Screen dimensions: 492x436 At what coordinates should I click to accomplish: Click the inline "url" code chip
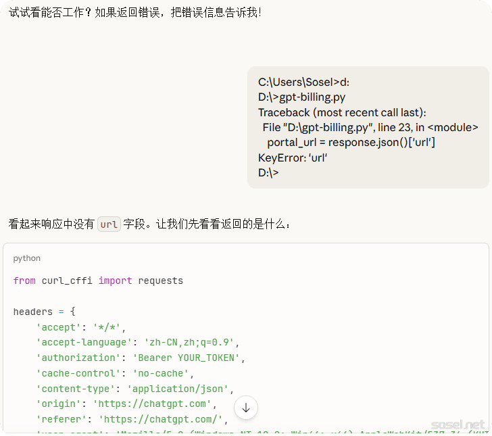point(109,224)
